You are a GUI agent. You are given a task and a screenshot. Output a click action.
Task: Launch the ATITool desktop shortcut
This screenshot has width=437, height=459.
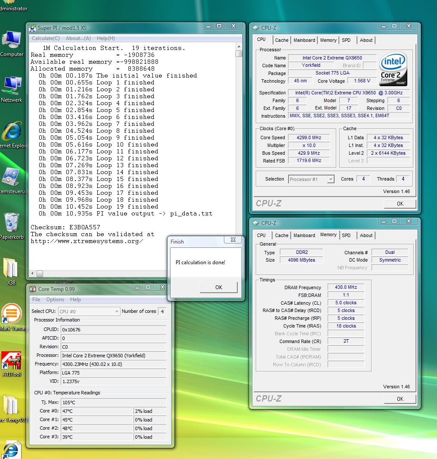pos(11,364)
